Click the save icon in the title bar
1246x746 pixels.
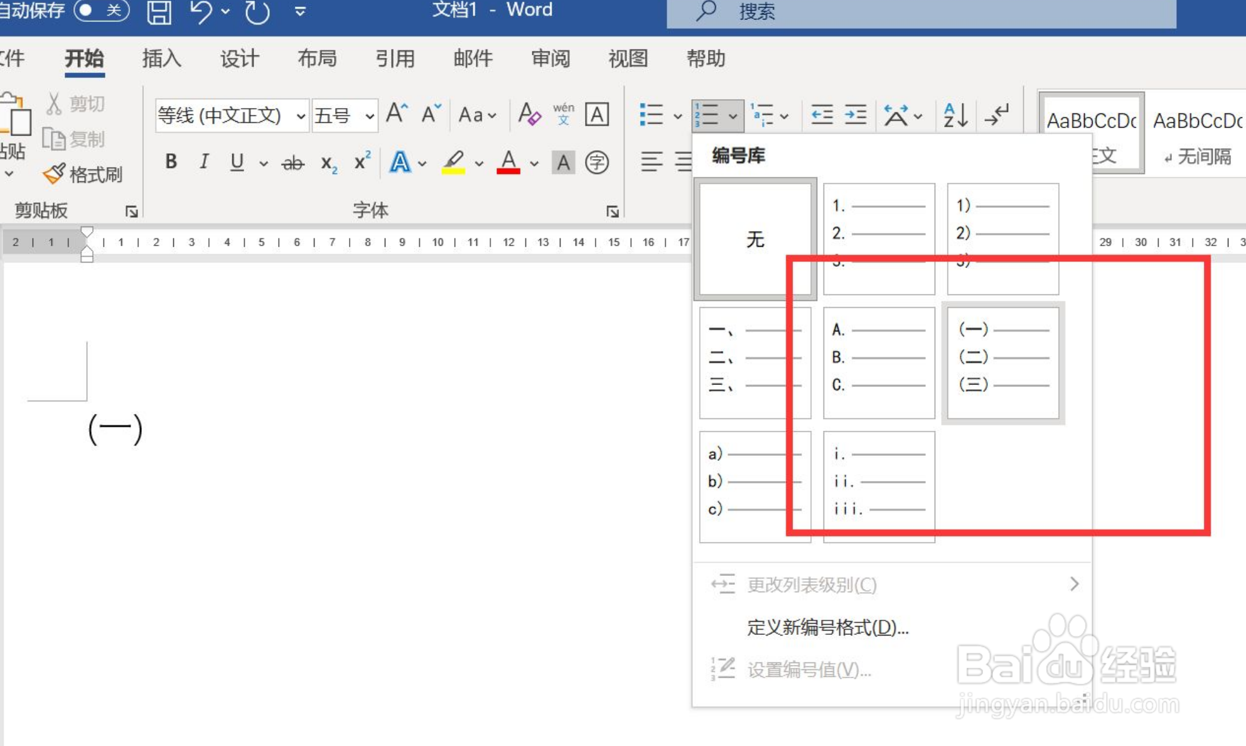coord(159,12)
